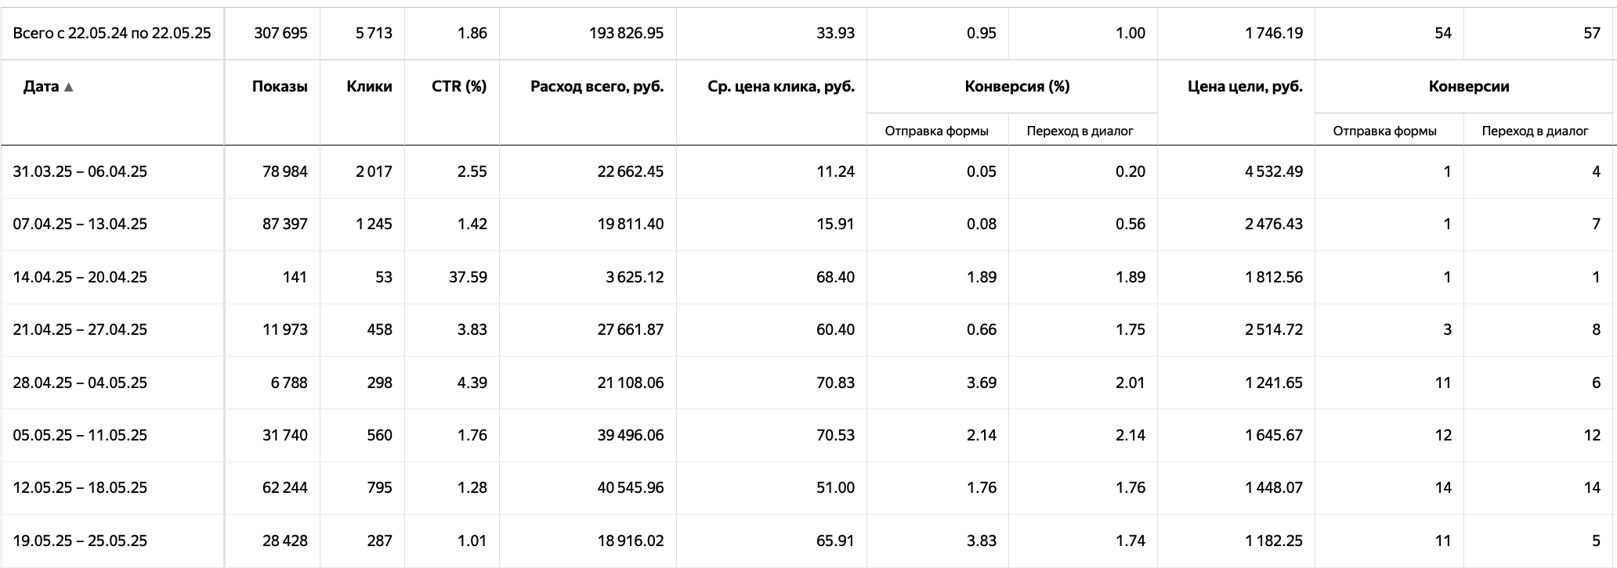Screen dimensions: 1617x568
Task: Click Отправка формы under Конверсии
Action: [1385, 131]
